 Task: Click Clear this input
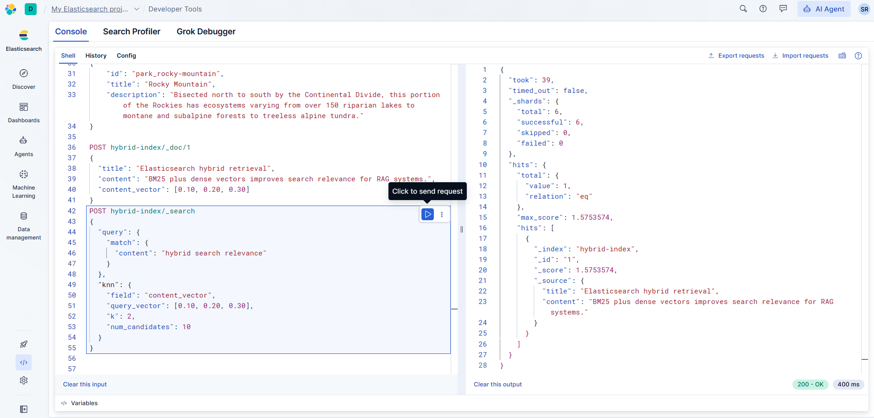85,385
